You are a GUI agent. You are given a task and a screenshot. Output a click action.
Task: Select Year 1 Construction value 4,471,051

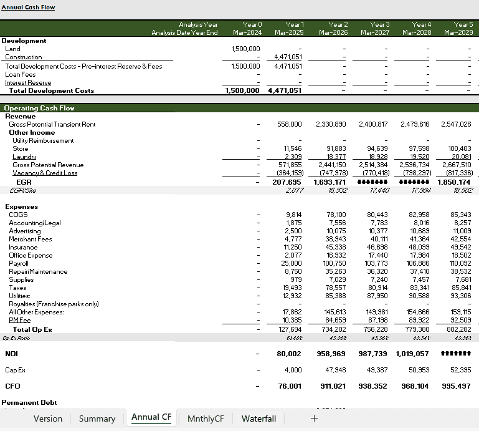pos(288,57)
